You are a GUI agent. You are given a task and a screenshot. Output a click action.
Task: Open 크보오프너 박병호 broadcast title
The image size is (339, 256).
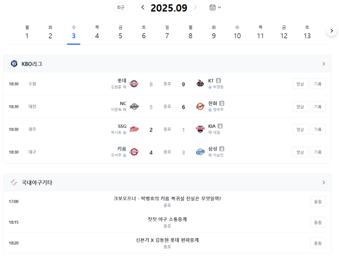167,198
